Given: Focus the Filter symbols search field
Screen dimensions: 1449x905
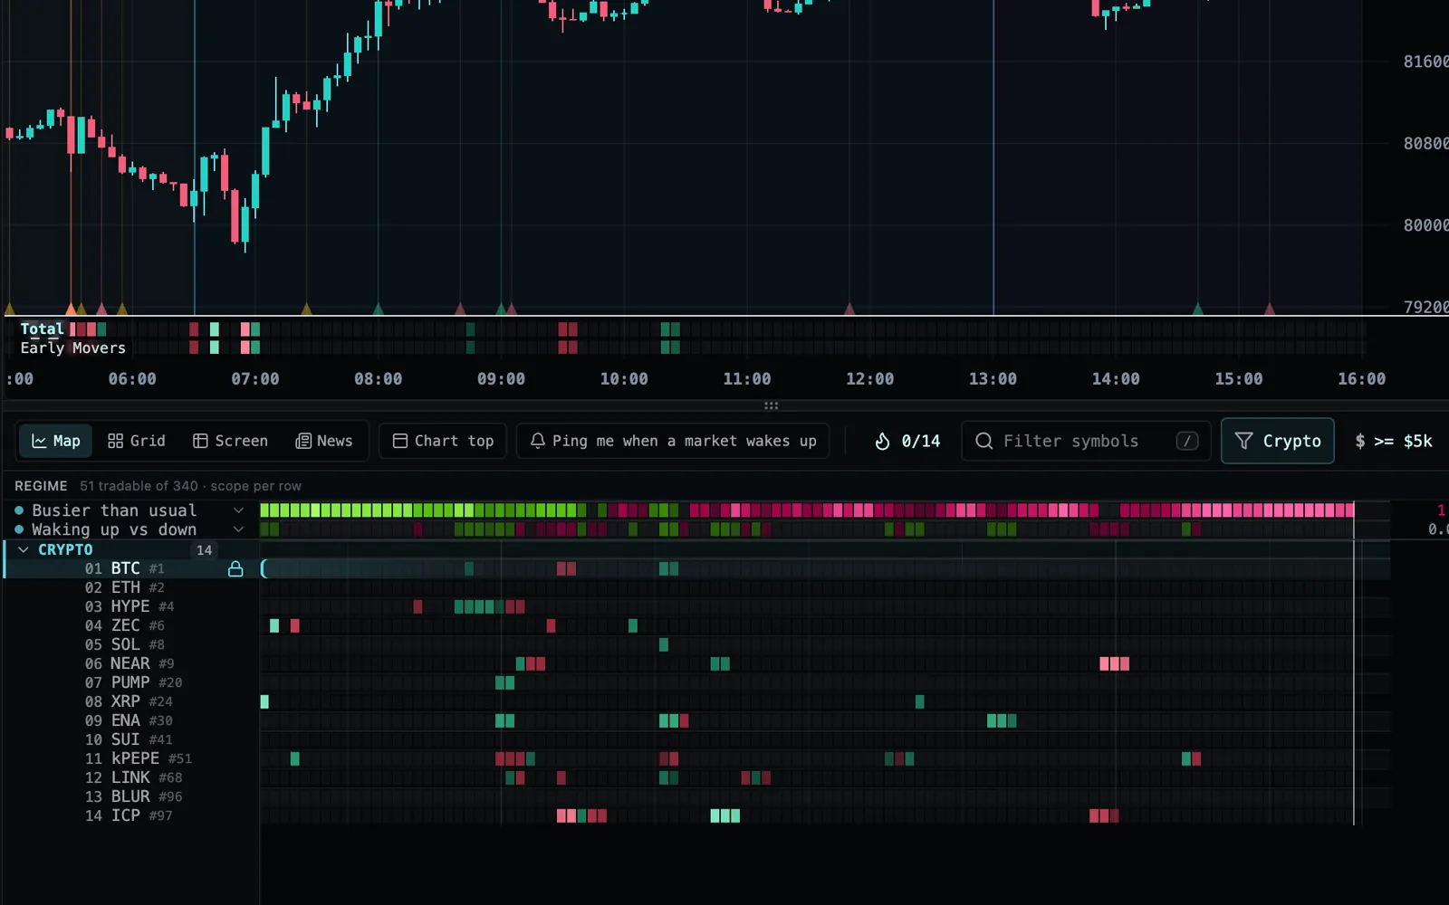Looking at the screenshot, I should pos(1086,441).
